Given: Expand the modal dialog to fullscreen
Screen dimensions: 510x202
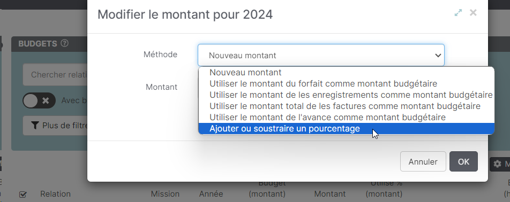Looking at the screenshot, I should (458, 13).
